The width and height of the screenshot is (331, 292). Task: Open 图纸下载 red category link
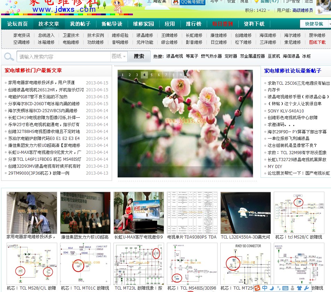pyautogui.click(x=317, y=42)
